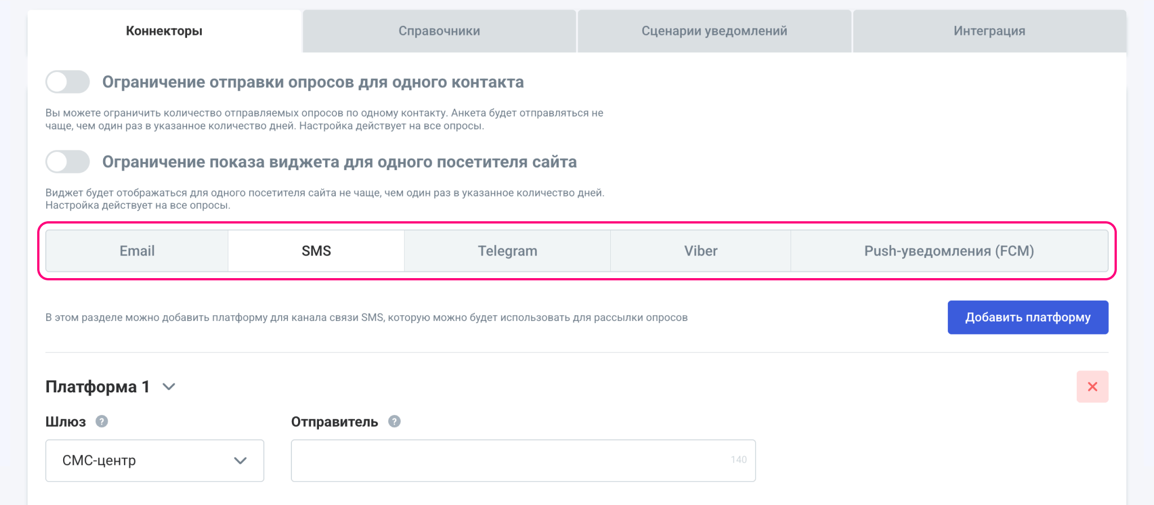Viewport: 1154px width, 505px height.
Task: Open the Сценарии уведомлений tab
Action: tap(714, 31)
